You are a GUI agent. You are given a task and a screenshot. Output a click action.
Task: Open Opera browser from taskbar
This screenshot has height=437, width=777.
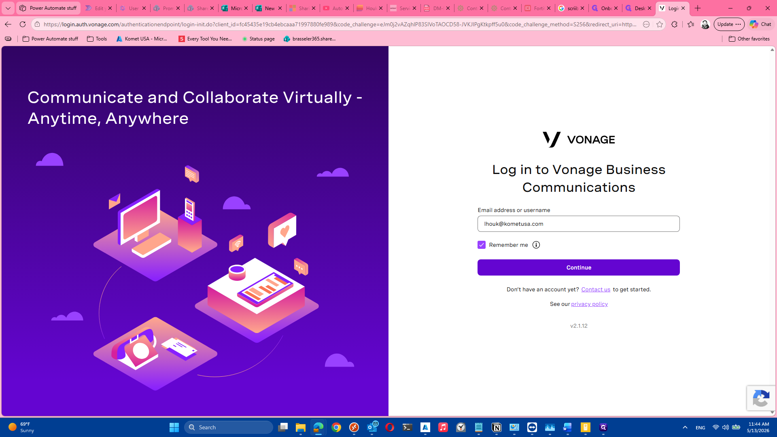[390, 427]
